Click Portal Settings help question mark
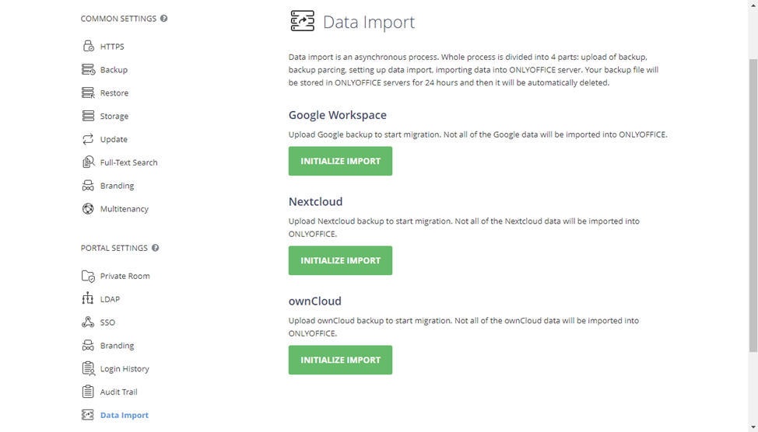This screenshot has height=432, width=758. (155, 248)
